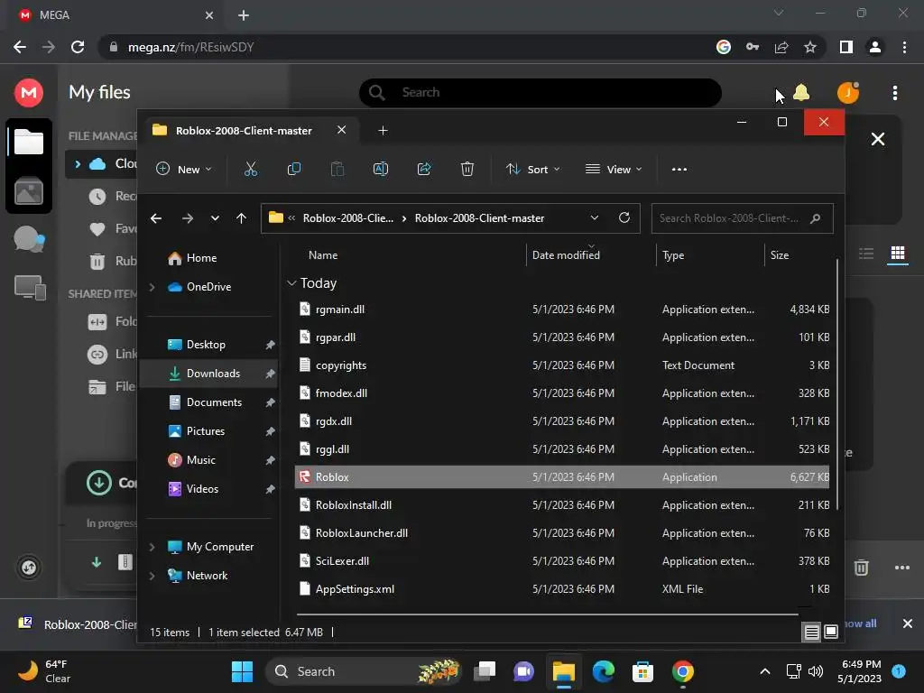This screenshot has height=693, width=924.
Task: Expand OneDrive in navigation pane
Action: click(152, 287)
